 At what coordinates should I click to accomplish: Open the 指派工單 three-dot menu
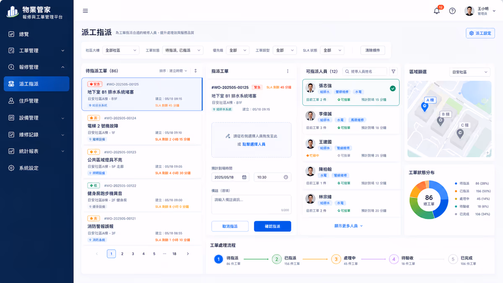pyautogui.click(x=288, y=71)
